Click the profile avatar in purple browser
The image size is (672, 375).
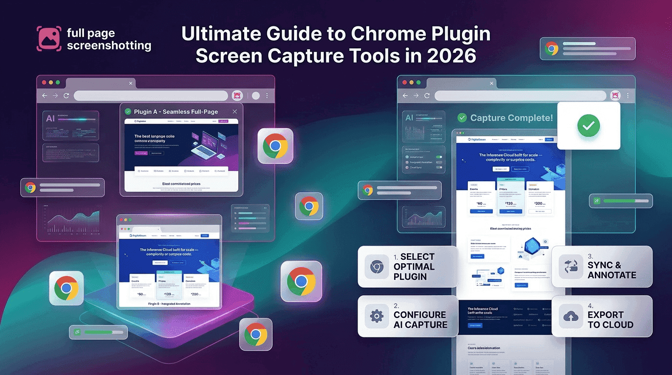coord(255,96)
